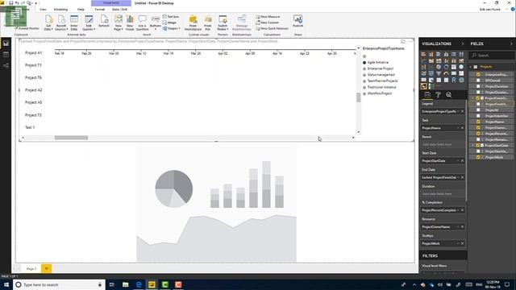Collapse the Projects table in Fields
This screenshot has height=290, width=516.
pos(471,67)
